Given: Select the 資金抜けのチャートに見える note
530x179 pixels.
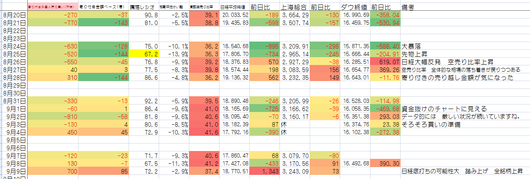Looking at the screenshot, I should (443, 109).
